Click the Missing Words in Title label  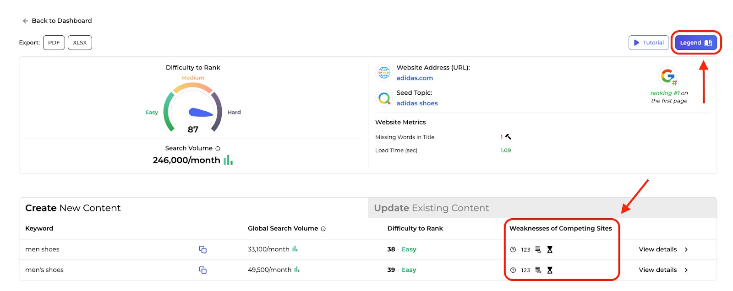[x=405, y=137]
